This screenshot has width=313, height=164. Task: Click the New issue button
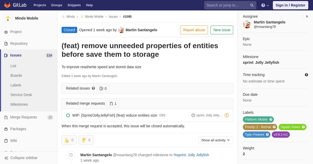[222, 30]
